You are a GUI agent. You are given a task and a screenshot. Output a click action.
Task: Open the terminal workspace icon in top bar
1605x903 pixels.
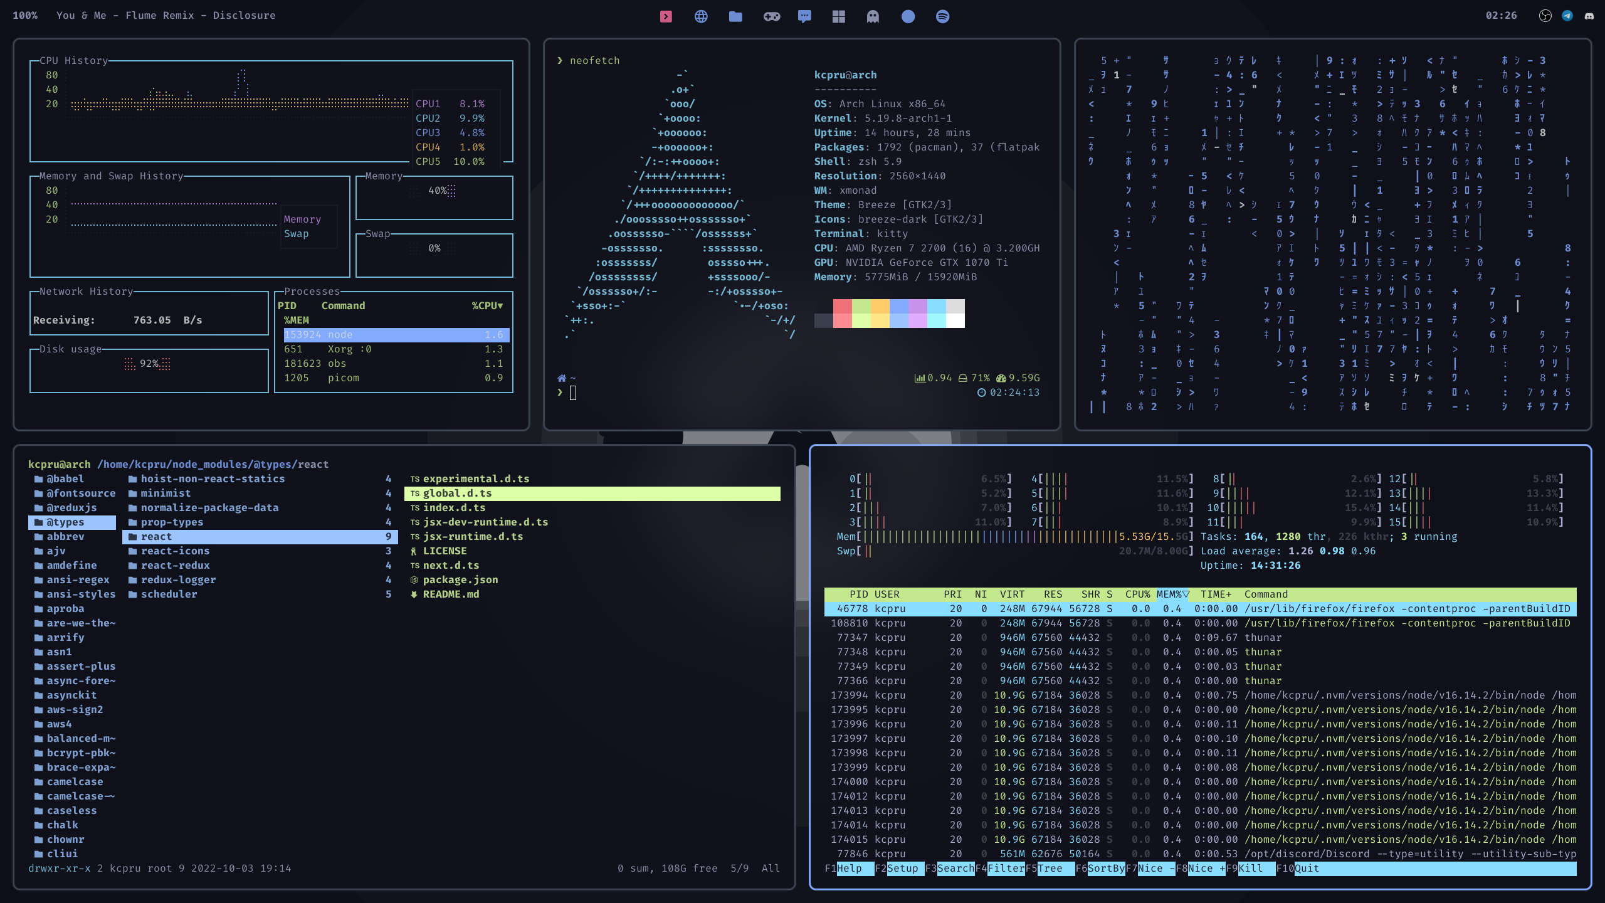(x=666, y=16)
